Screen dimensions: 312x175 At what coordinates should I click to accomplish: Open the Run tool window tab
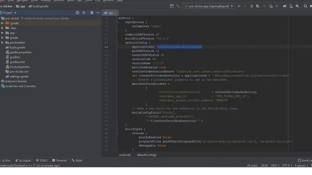(6, 160)
